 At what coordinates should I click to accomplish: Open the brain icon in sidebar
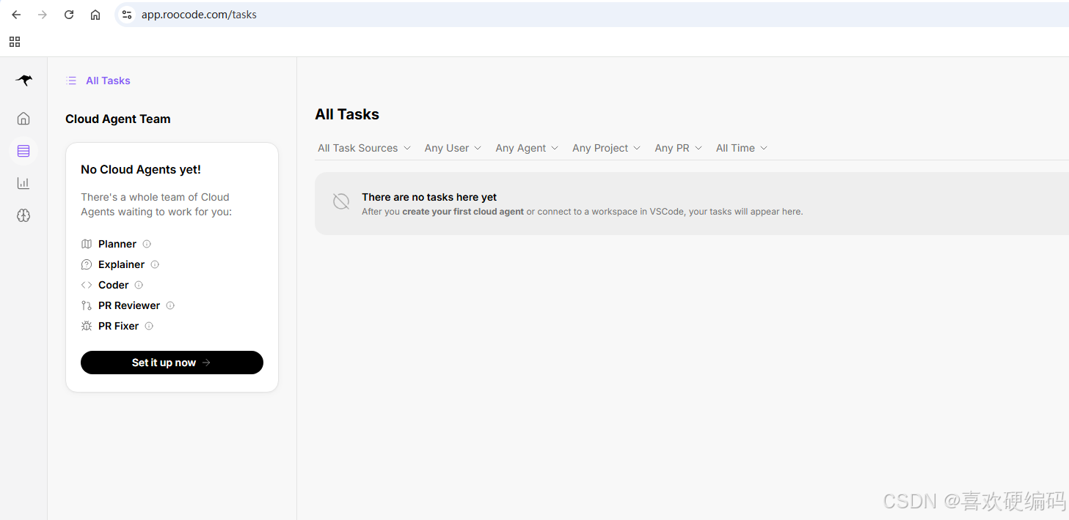[23, 215]
